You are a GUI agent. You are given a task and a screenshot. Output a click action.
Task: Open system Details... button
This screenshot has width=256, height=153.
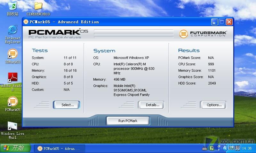151,105
